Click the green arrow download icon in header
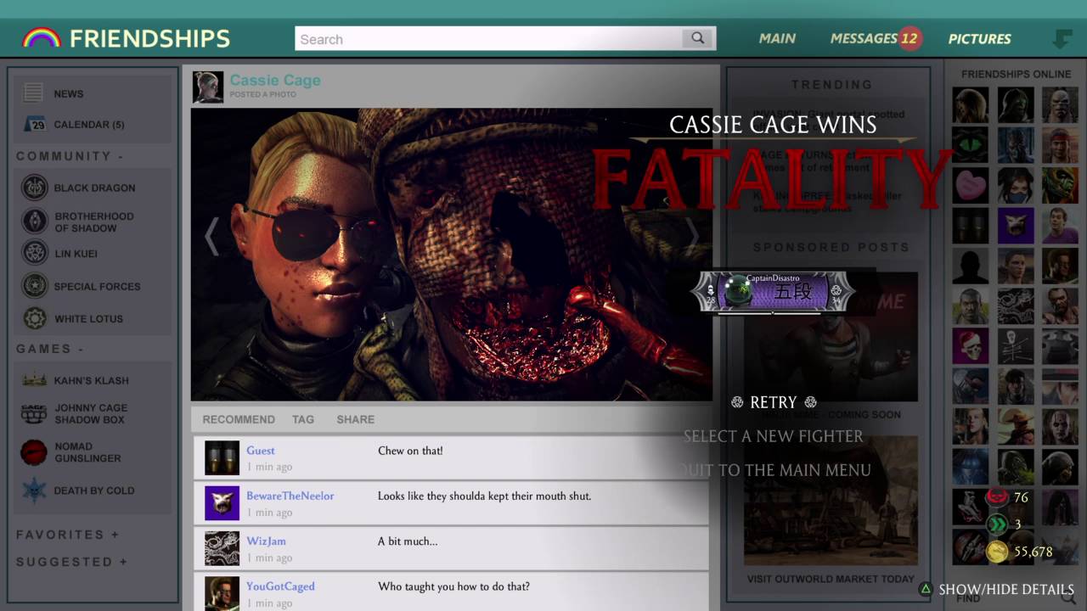 [x=1062, y=38]
